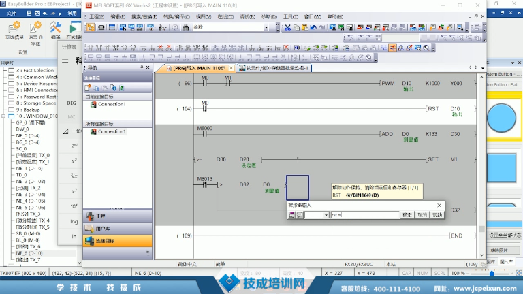Open the 连接目标 navigation section

pyautogui.click(x=117, y=241)
